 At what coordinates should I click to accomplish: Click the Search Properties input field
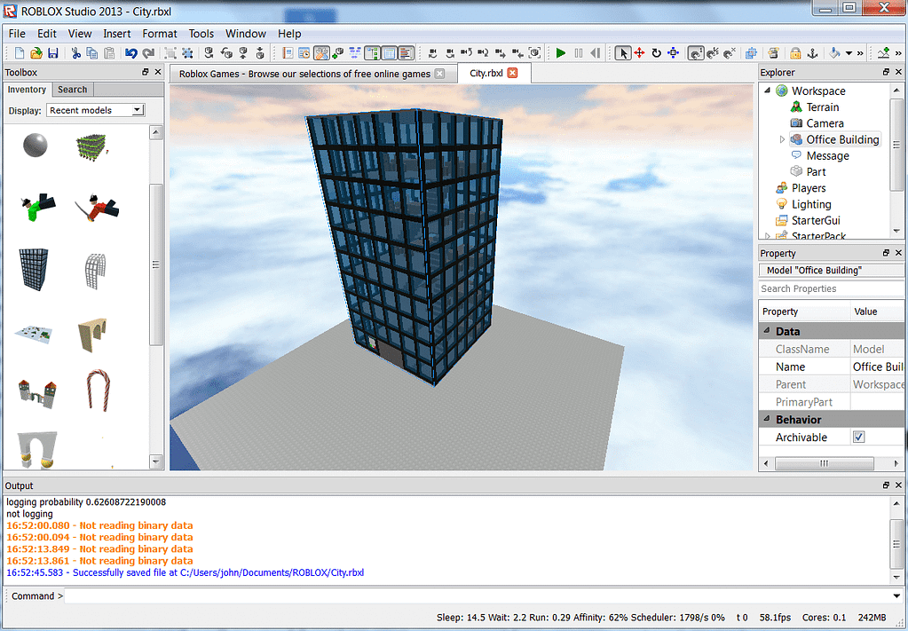831,288
